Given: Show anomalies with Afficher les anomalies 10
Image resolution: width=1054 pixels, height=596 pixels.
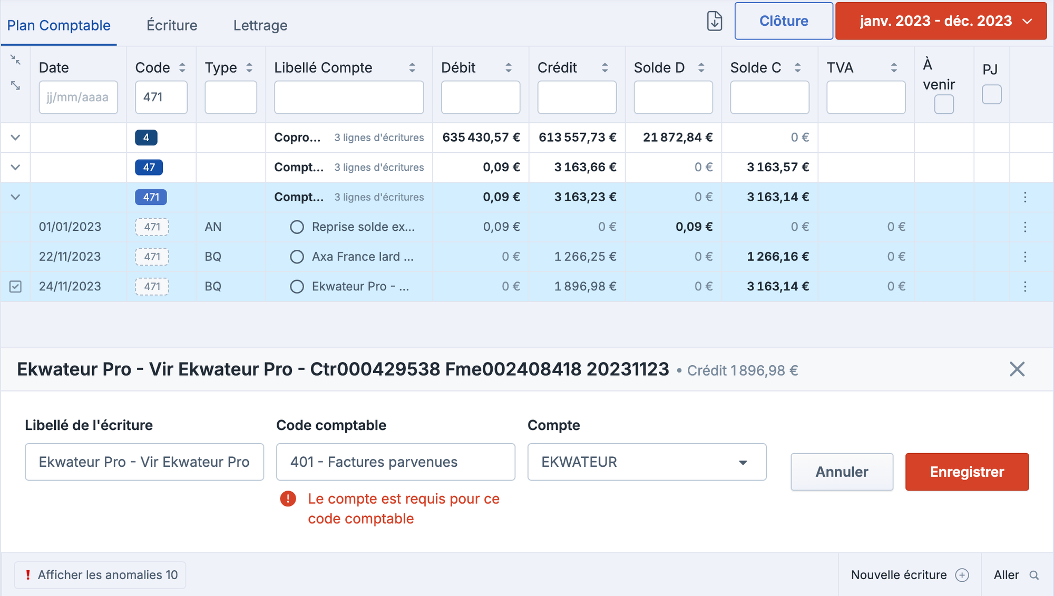Looking at the screenshot, I should click(x=100, y=575).
